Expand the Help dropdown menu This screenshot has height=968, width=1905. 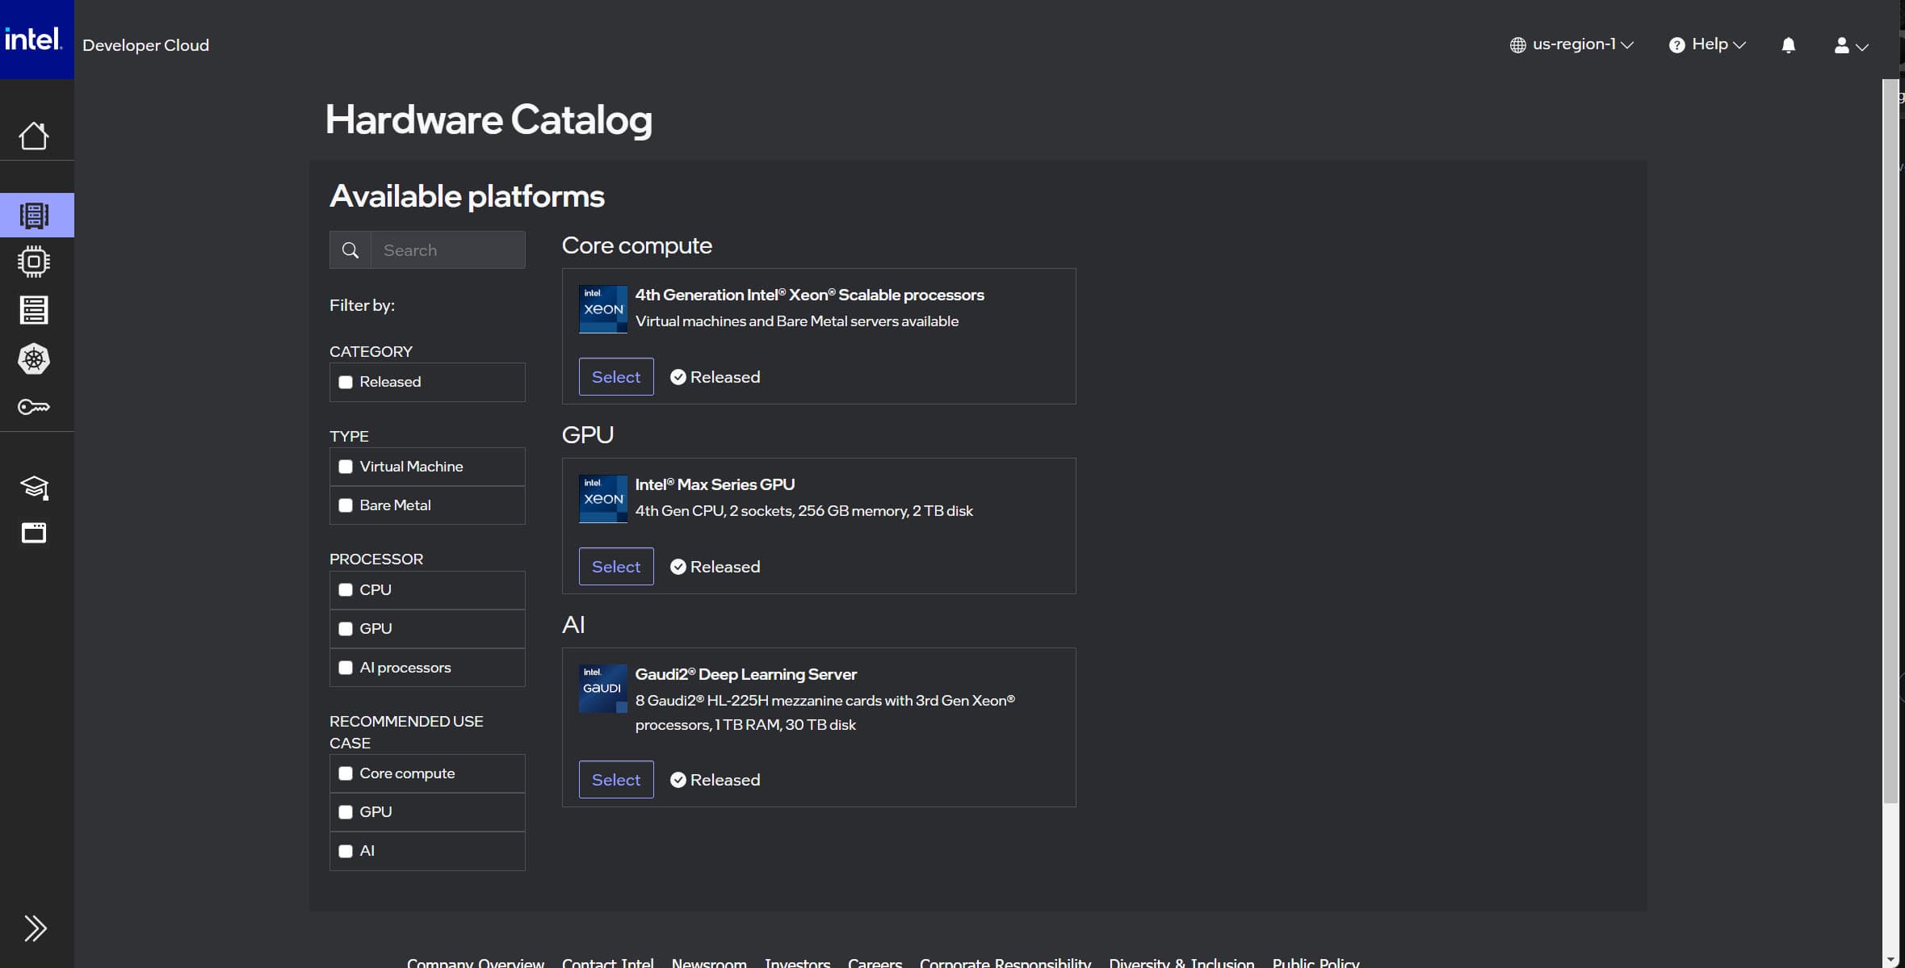[x=1707, y=45]
